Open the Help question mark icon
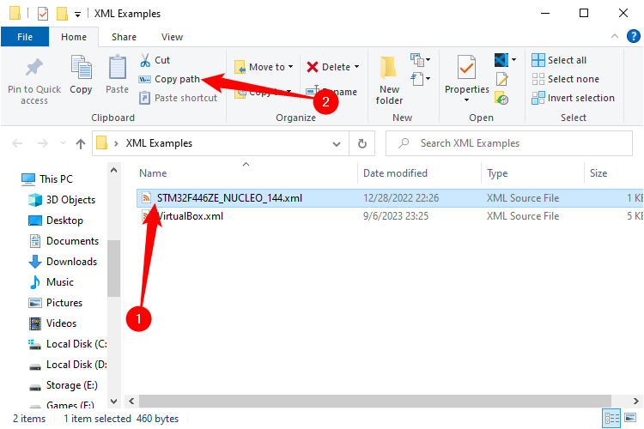The image size is (644, 429). tap(634, 36)
